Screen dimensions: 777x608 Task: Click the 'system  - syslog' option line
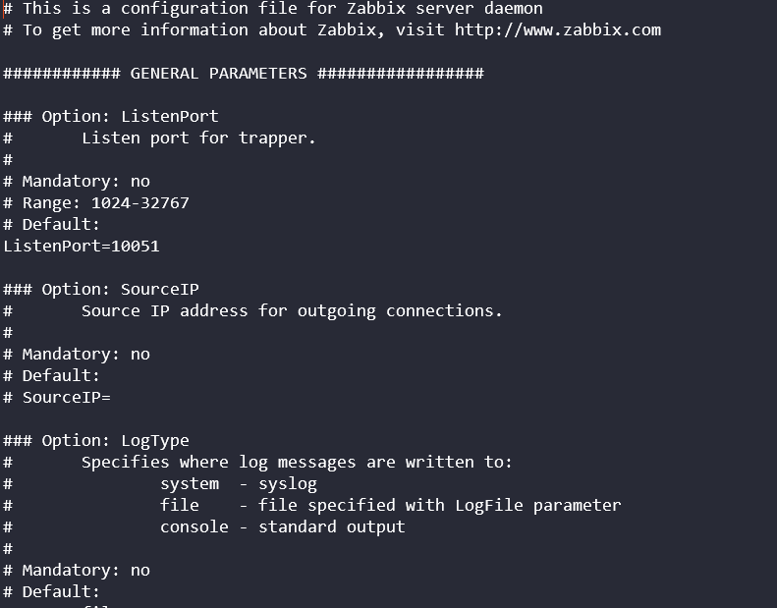tap(238, 483)
